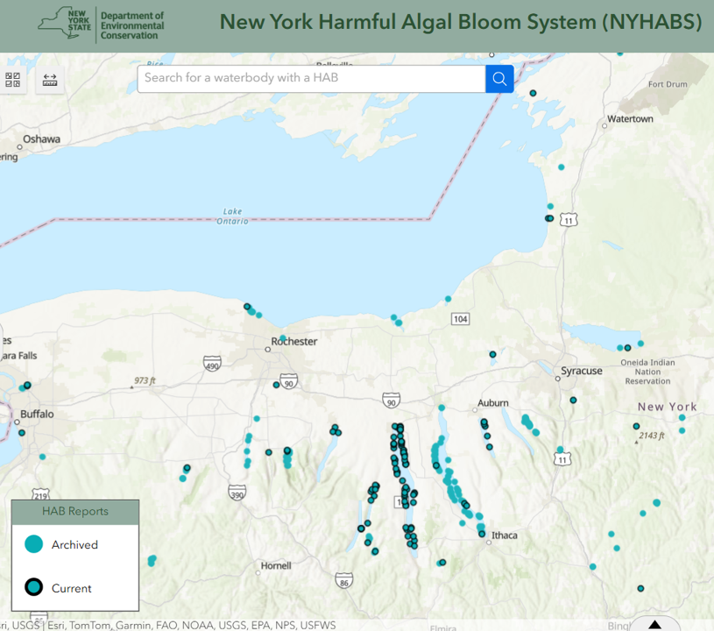Select the current HAB marker near Watertown's lake shore

pyautogui.click(x=549, y=218)
